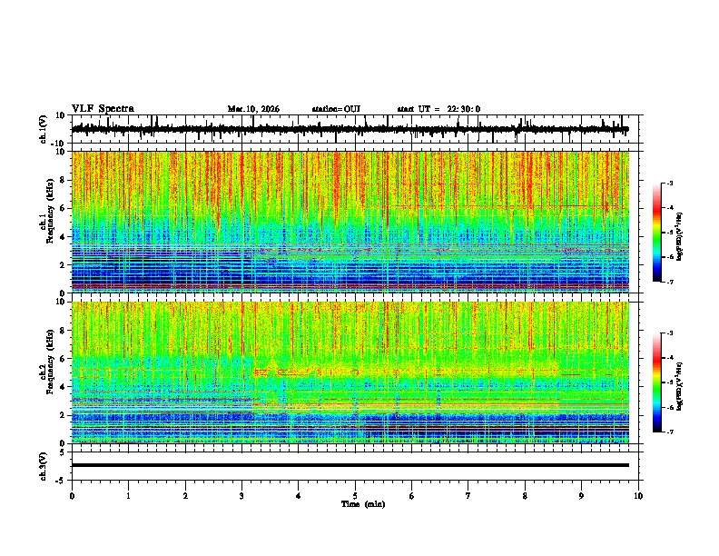Click time axis tick label "6"

pyautogui.click(x=412, y=496)
